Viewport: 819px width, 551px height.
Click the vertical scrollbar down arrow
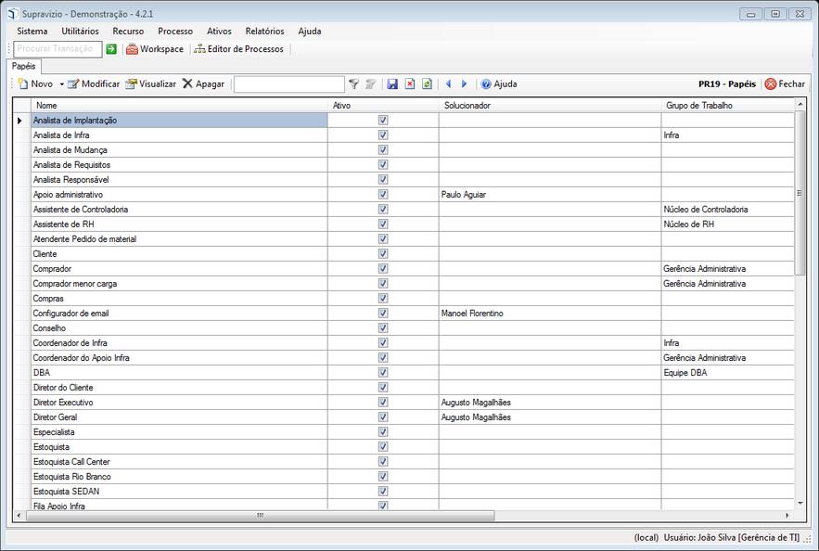800,503
